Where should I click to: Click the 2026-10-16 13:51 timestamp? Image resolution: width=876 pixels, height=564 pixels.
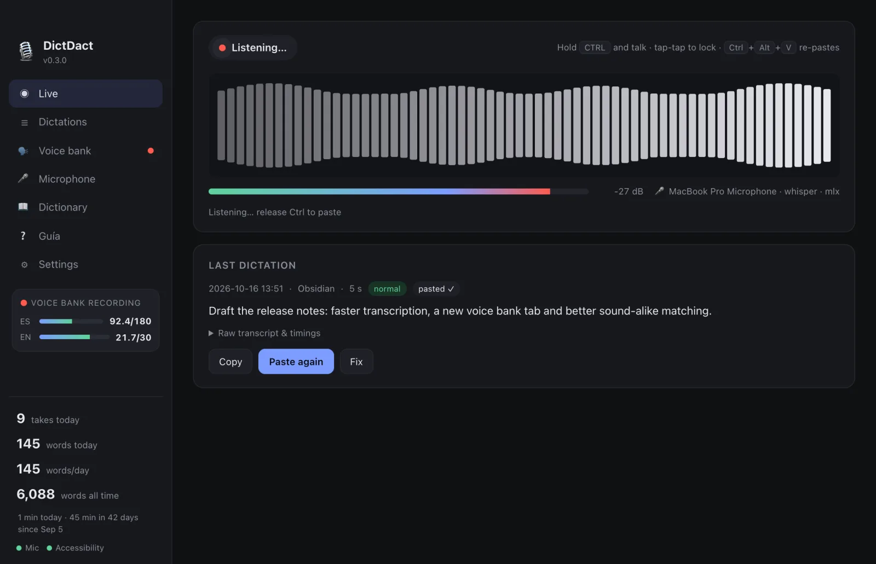tap(246, 289)
